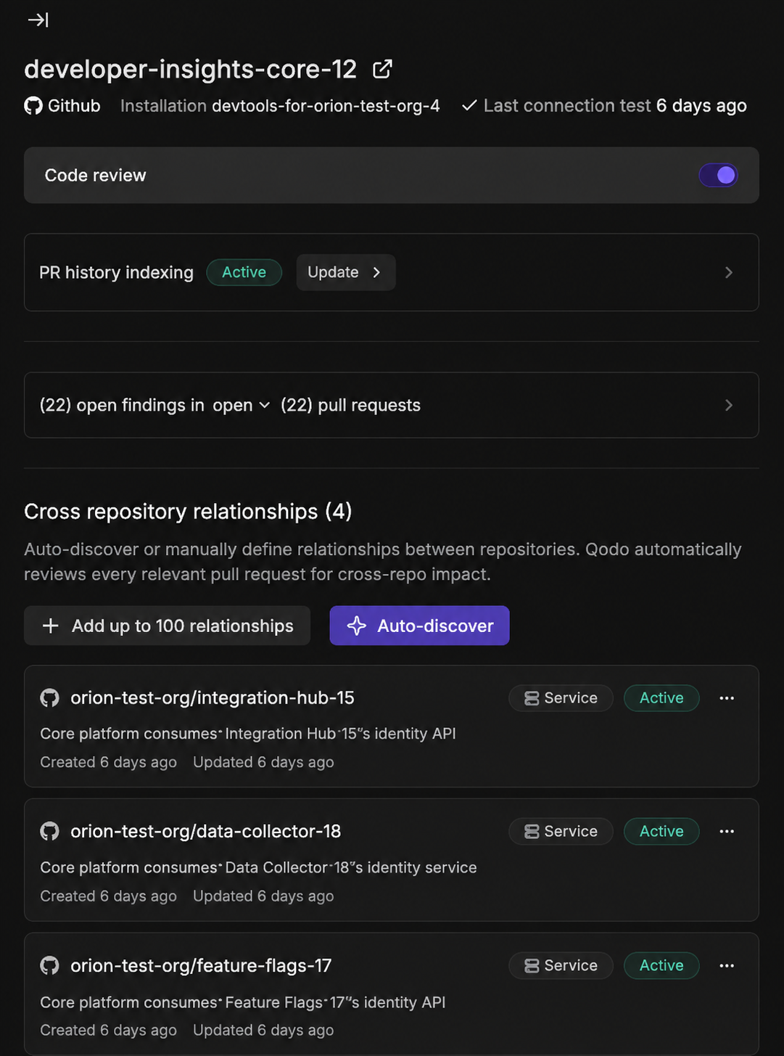Open developer-insights-core-12 in an external link

pos(382,69)
